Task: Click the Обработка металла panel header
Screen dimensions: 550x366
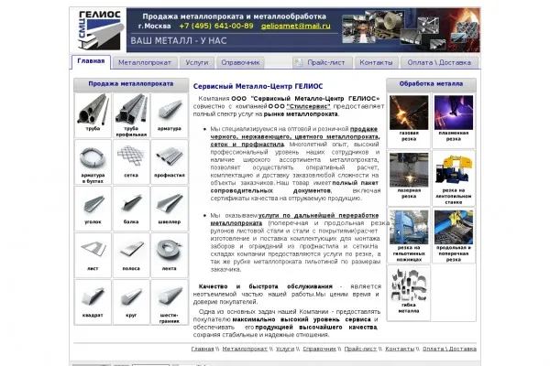Action: pos(431,84)
